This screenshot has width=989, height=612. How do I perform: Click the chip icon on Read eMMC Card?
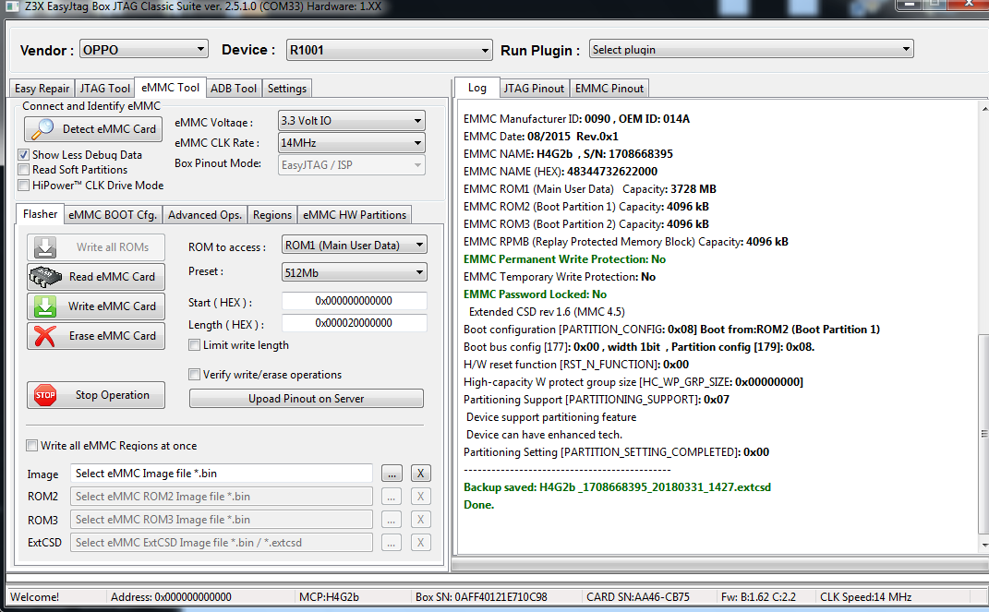45,277
